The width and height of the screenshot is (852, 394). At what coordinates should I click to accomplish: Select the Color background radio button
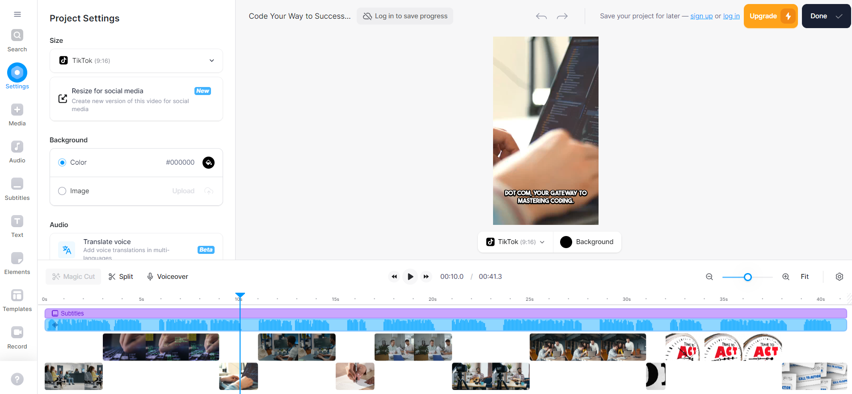coord(62,162)
